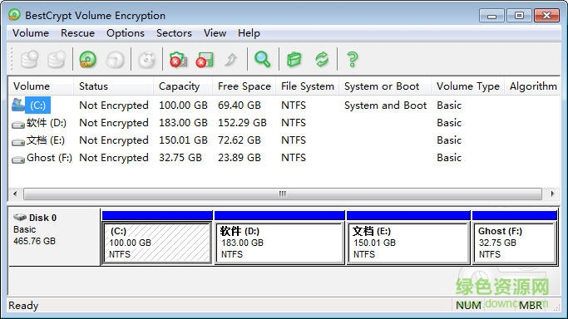Sort by Volume Type column header

pos(467,86)
